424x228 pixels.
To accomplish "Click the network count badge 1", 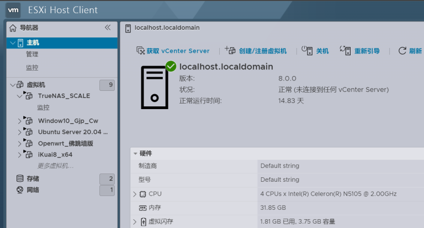I will point(107,190).
